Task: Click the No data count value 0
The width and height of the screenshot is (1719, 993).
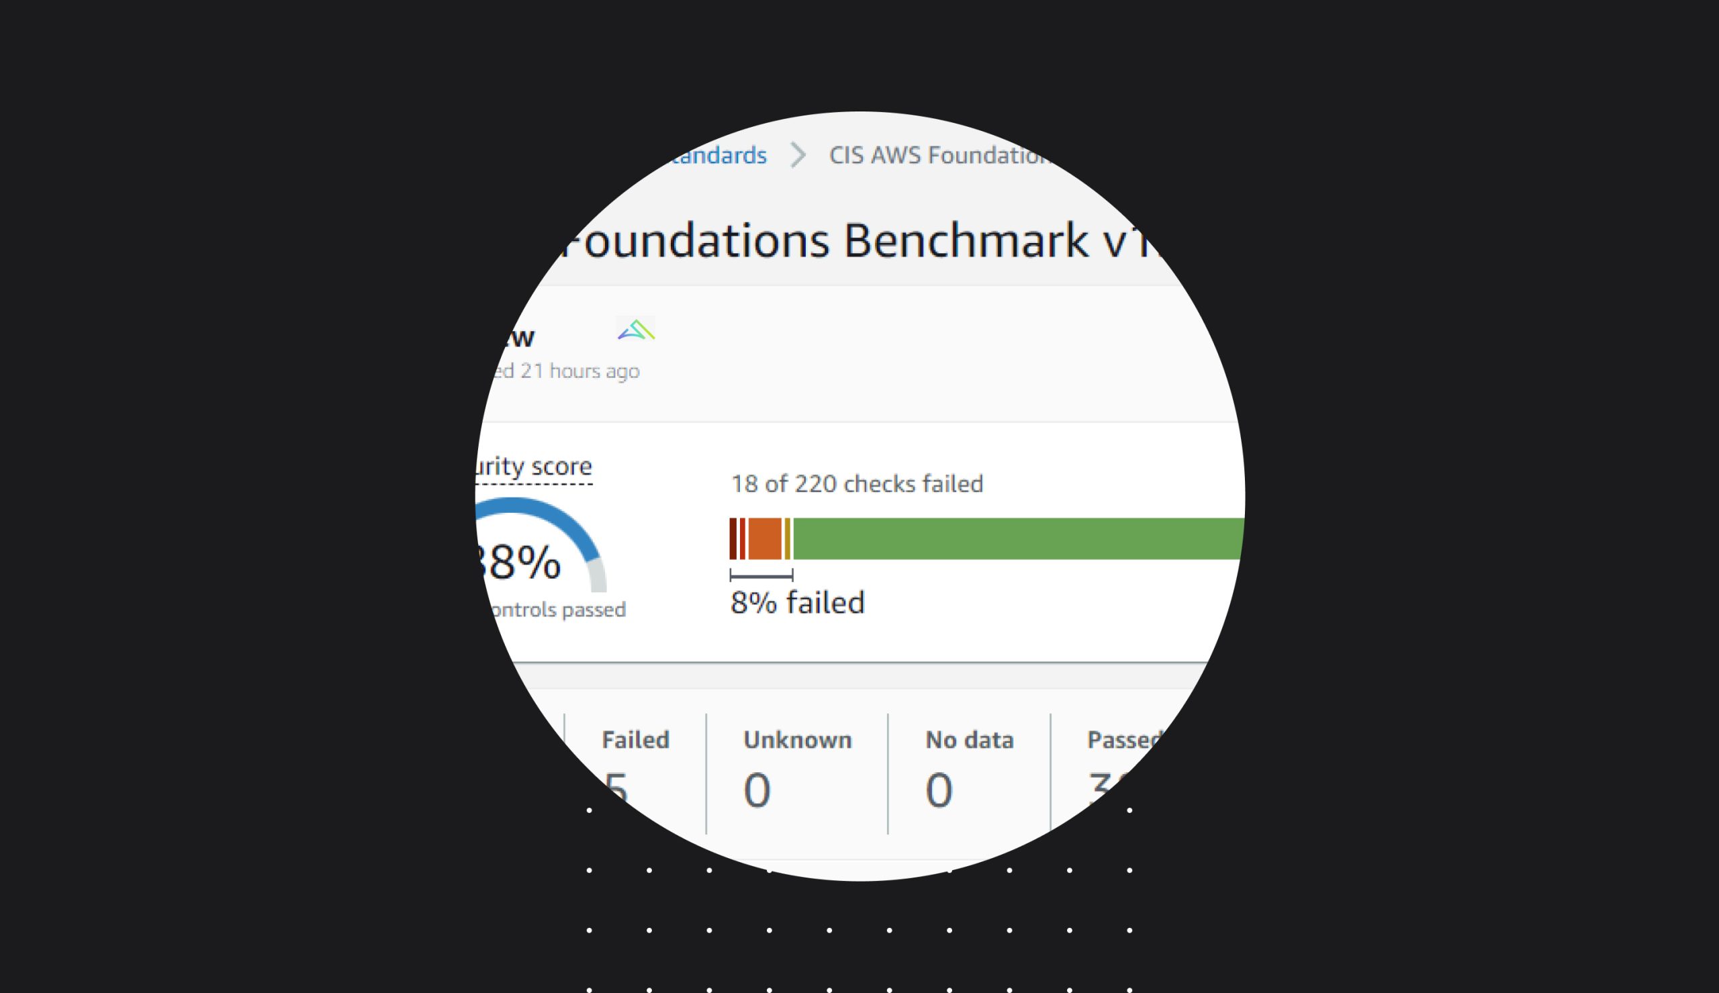Action: [x=939, y=790]
